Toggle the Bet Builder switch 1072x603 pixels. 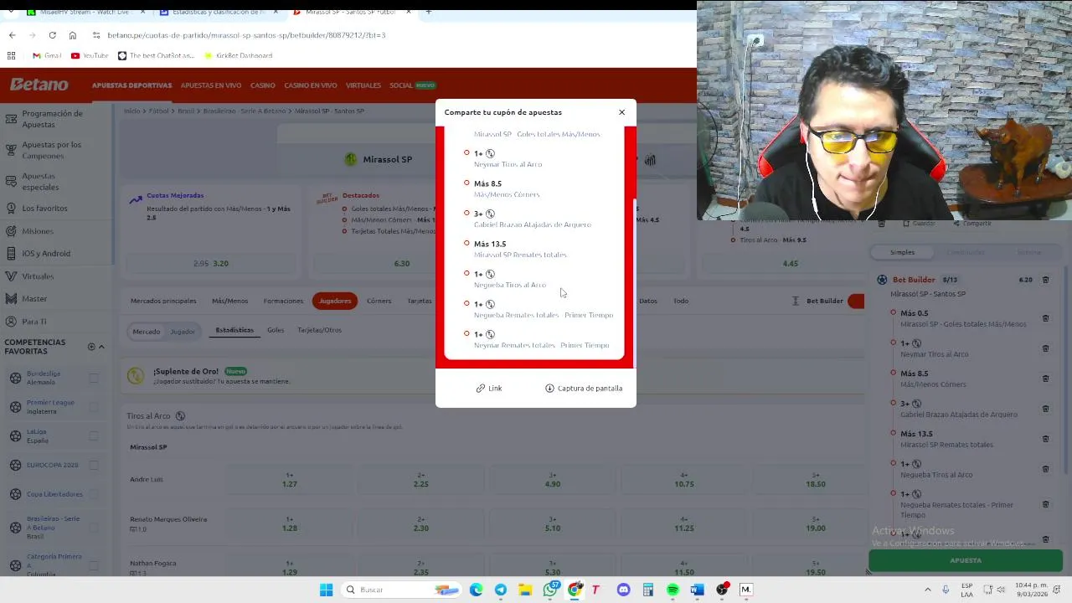855,301
